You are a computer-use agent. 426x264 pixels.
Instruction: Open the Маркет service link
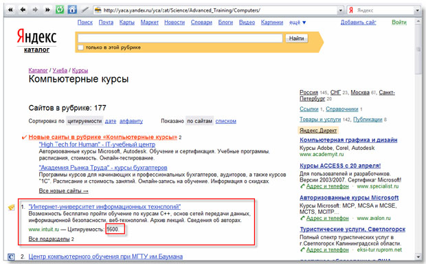click(x=149, y=22)
